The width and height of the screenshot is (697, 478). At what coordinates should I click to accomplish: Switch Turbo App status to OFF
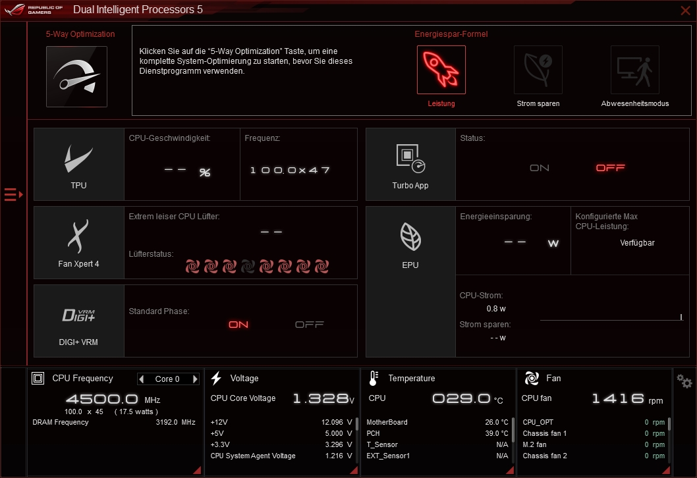point(610,168)
